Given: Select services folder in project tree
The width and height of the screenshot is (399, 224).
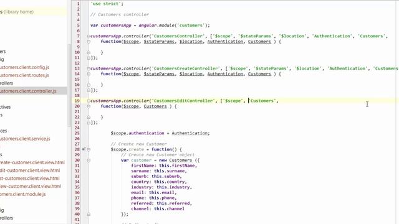Looking at the screenshot, I should (x=4, y=131).
